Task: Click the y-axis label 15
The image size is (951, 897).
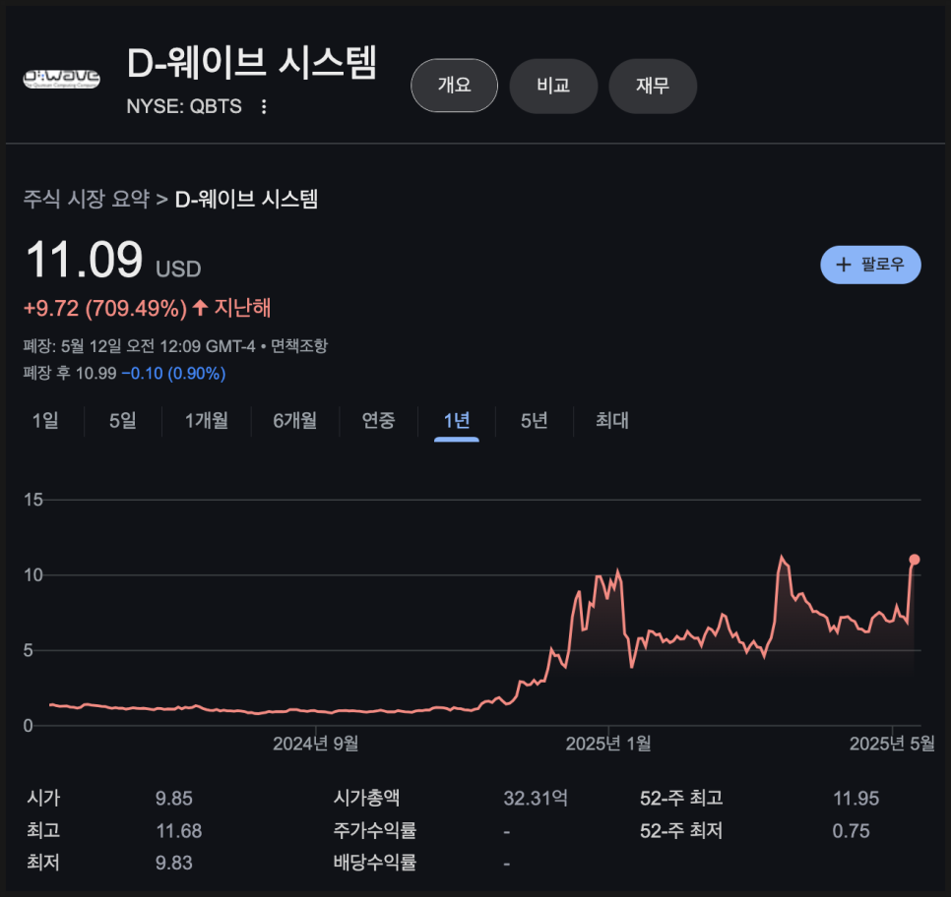Action: pos(33,500)
